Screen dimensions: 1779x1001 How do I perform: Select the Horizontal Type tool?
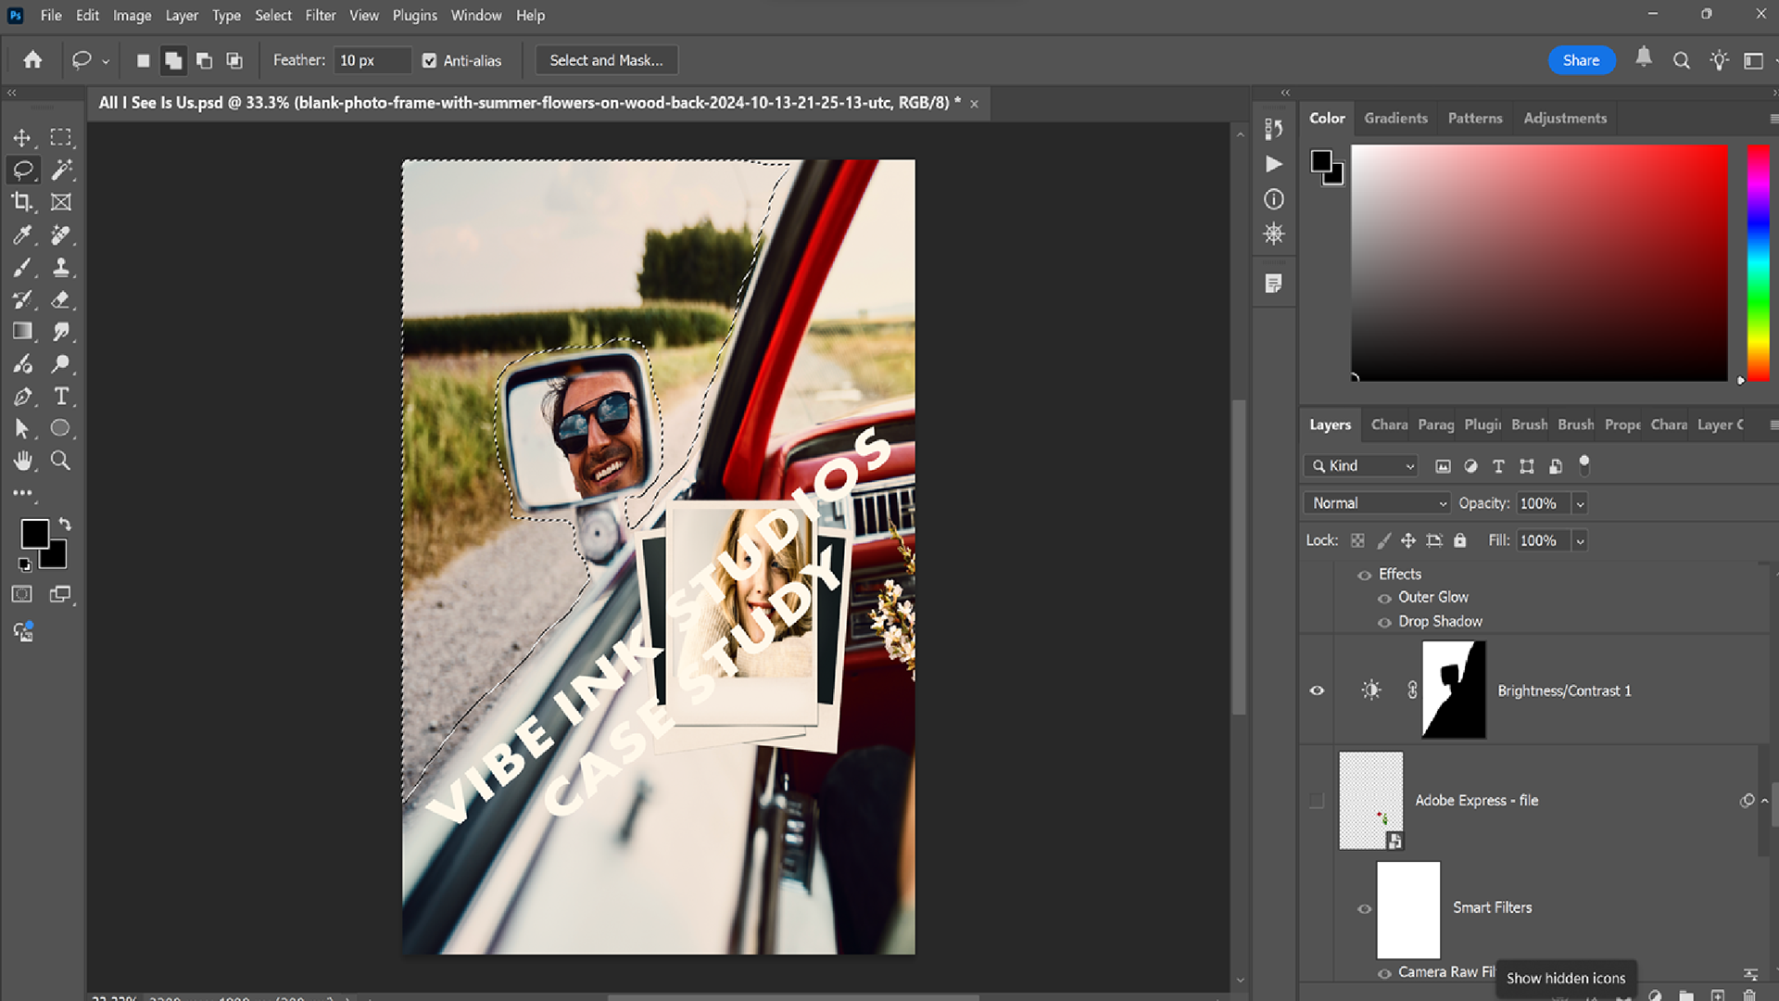[x=61, y=397]
